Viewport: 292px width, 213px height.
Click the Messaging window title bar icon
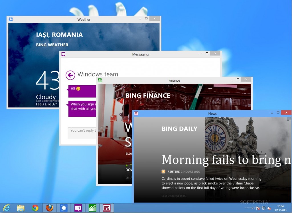63,54
